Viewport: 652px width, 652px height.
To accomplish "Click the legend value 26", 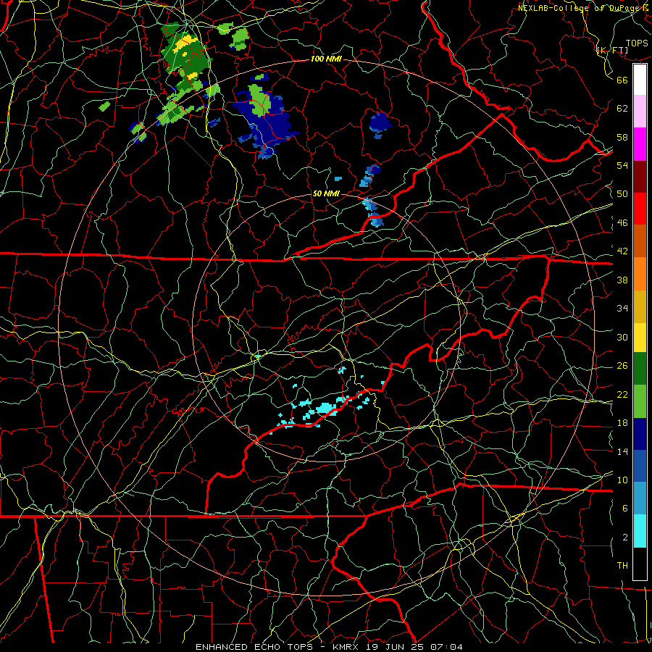I will click(622, 366).
